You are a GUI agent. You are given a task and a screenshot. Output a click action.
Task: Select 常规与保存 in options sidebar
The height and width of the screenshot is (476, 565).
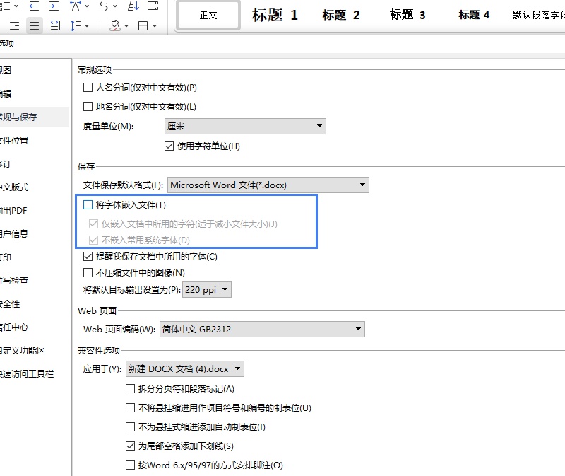tap(35, 117)
